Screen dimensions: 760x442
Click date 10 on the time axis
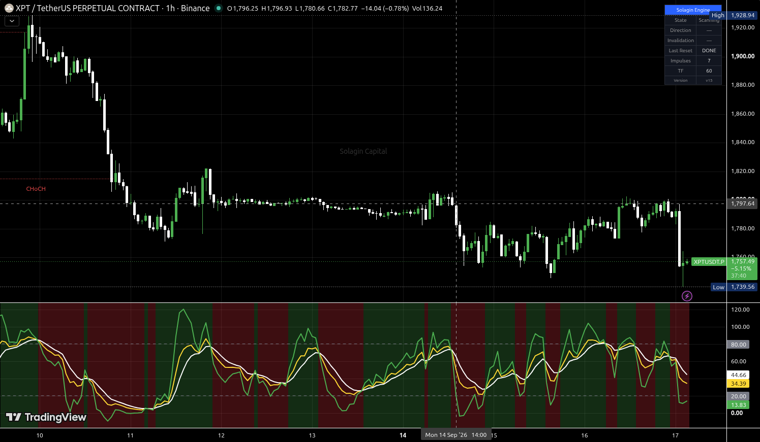[40, 435]
